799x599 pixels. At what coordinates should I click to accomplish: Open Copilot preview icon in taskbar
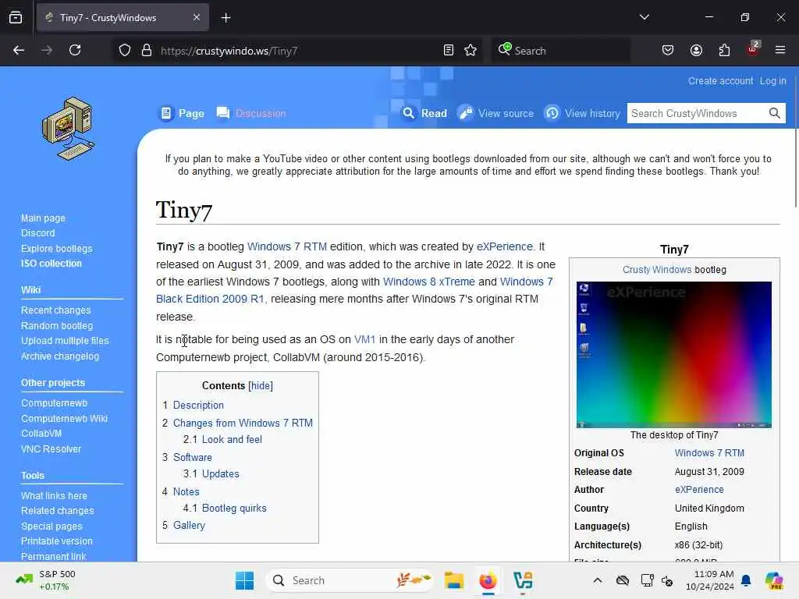click(x=774, y=580)
